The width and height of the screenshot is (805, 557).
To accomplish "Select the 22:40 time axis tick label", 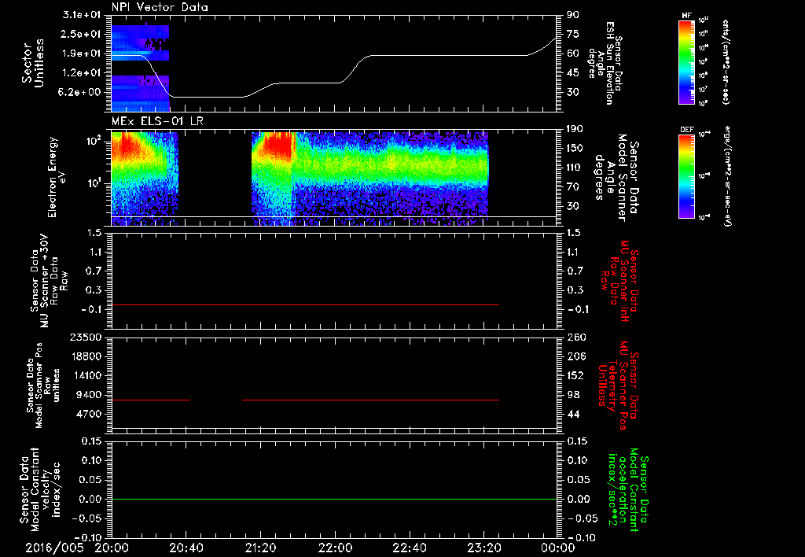I will pyautogui.click(x=409, y=548).
